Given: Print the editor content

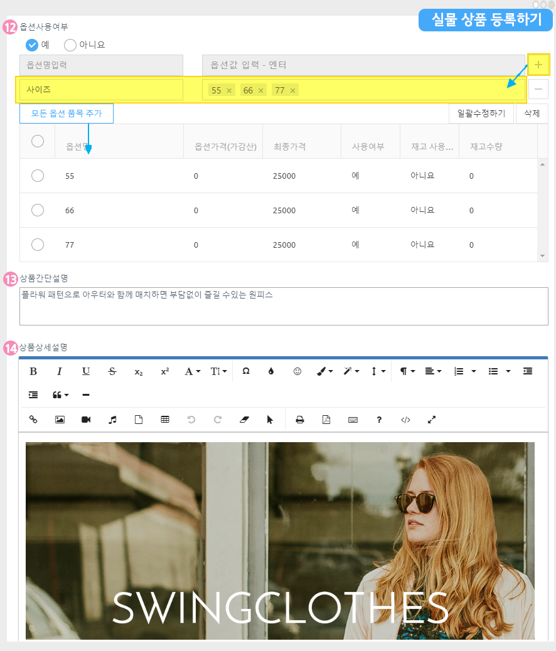Looking at the screenshot, I should (x=300, y=420).
